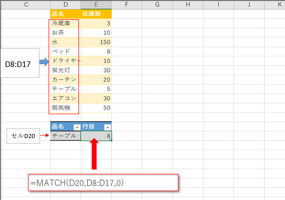This screenshot has width=285, height=200.
Task: Select the 蛍光灯 cell
Action: (66, 70)
